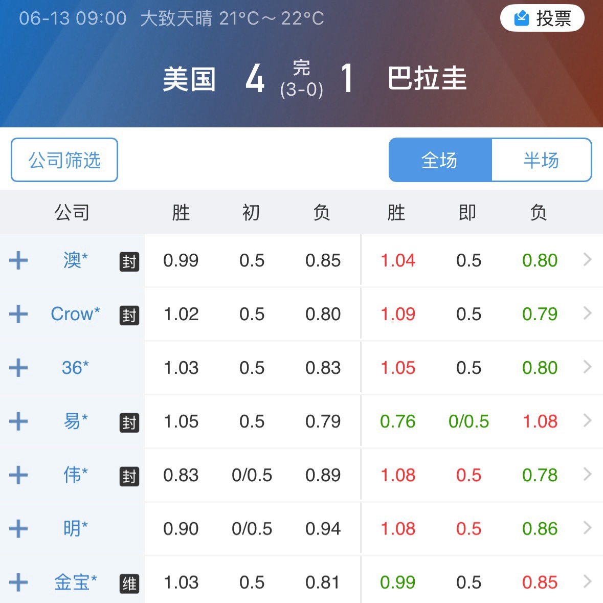
Task: Tap the 封 badge beside 澳*
Action: pos(129,262)
